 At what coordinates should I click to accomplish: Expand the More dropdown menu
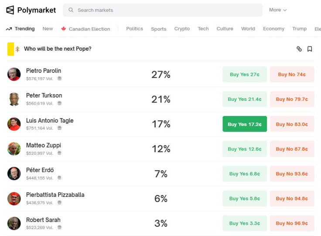click(277, 10)
